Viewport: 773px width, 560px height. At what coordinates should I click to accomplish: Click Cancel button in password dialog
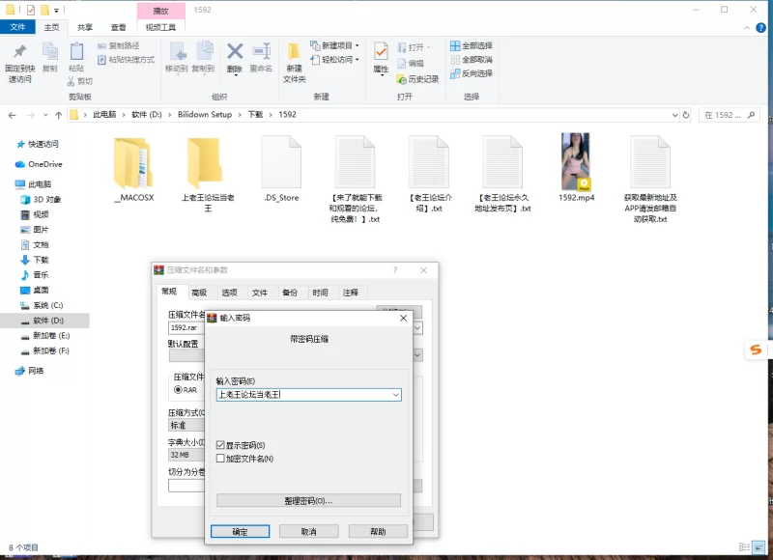(x=309, y=531)
